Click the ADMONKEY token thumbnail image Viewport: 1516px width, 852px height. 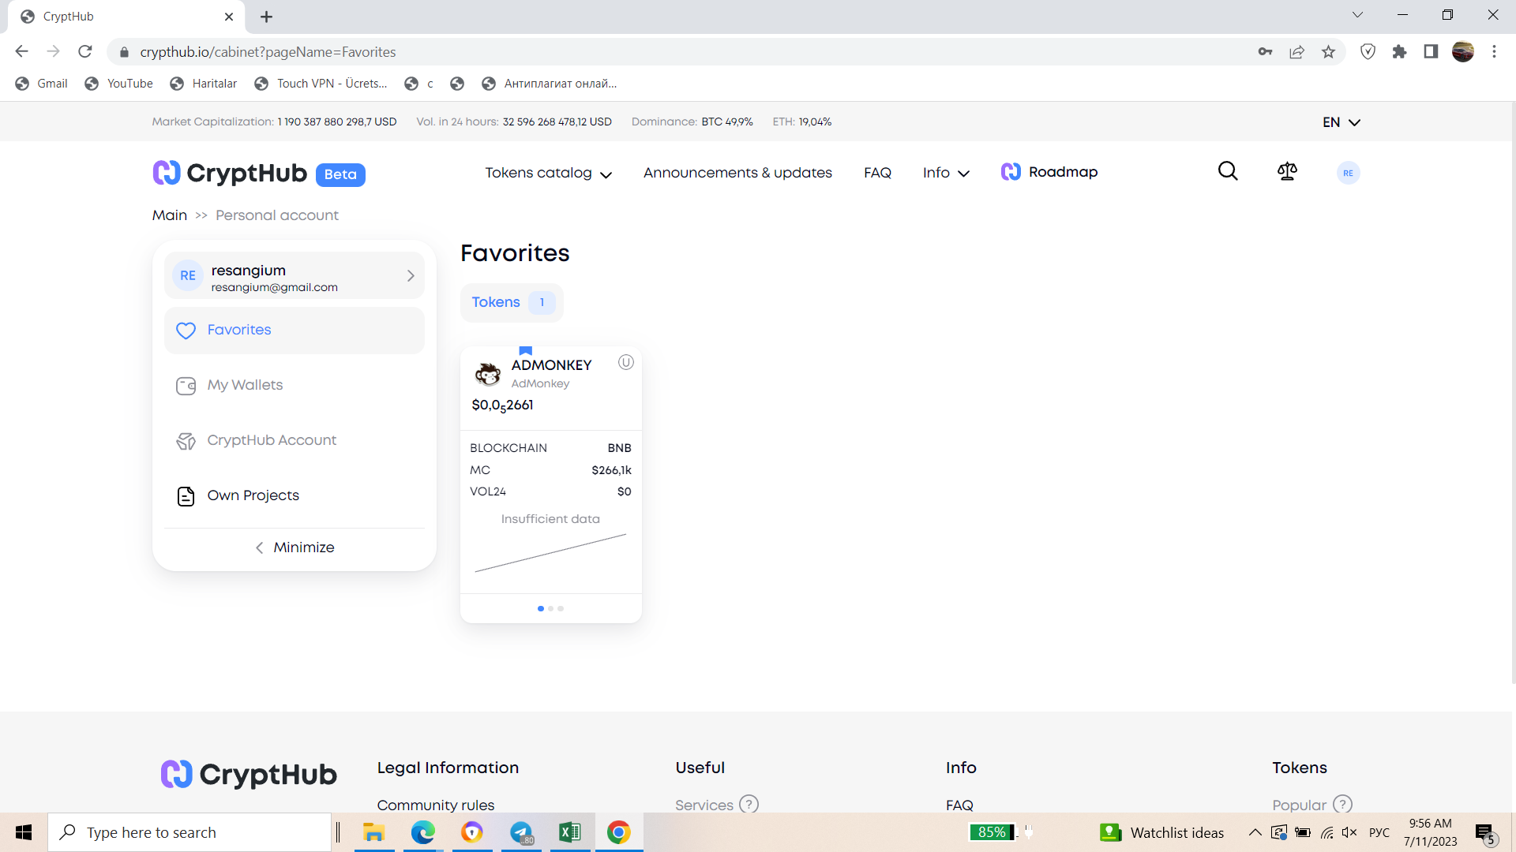click(x=488, y=374)
